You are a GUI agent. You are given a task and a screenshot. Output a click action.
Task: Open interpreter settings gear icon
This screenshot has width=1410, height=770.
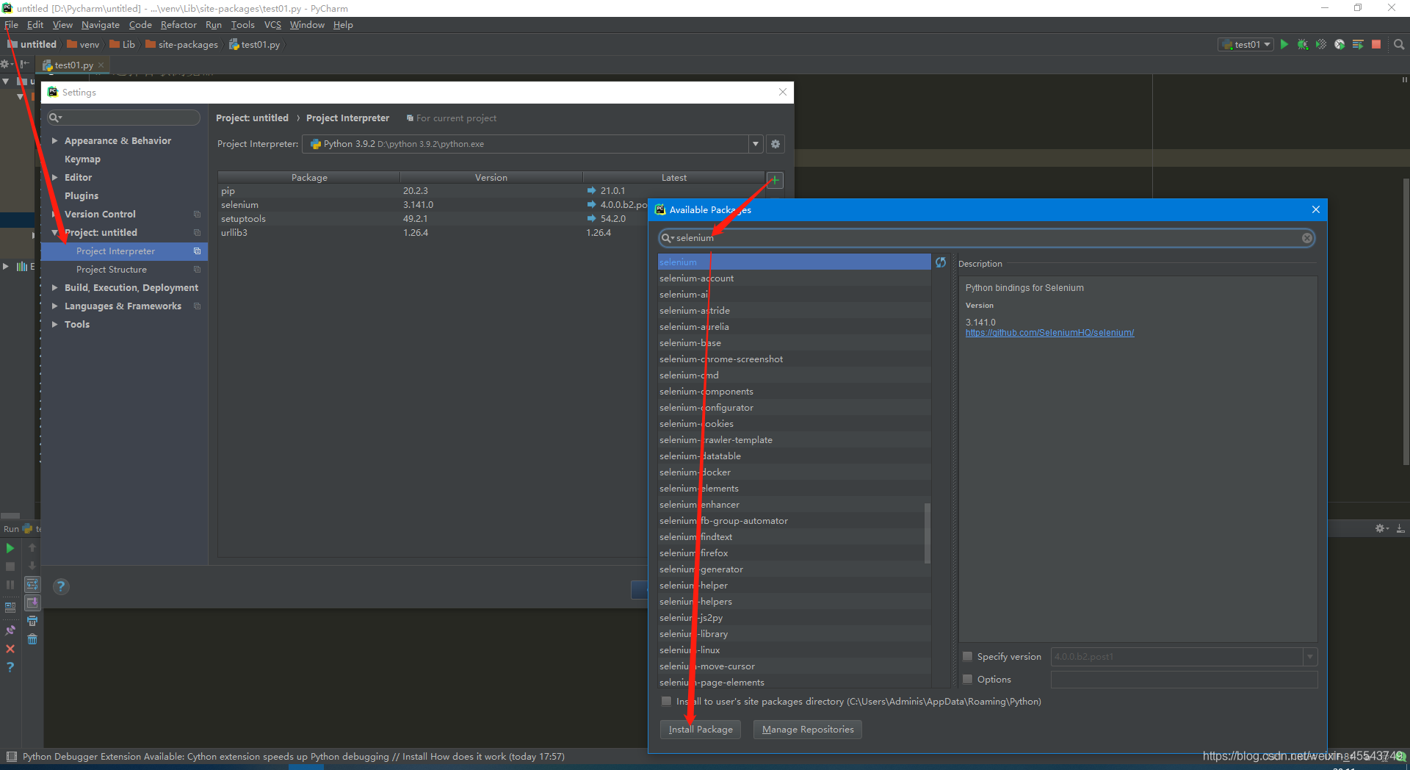775,144
